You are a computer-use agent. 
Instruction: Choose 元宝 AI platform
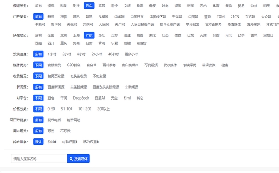pyautogui.click(x=114, y=98)
